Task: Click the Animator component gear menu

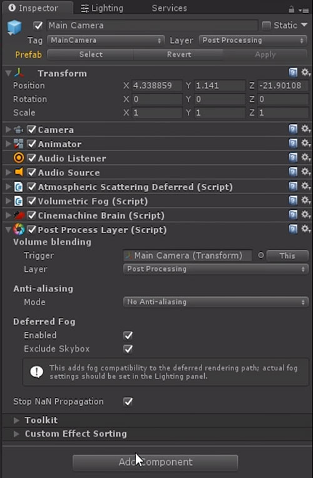Action: point(305,143)
